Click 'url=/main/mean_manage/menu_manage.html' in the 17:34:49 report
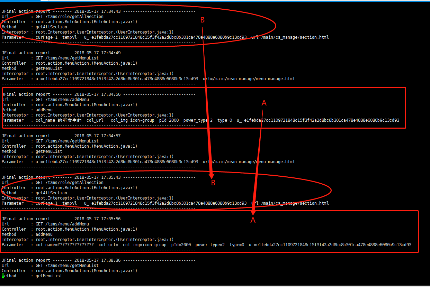 pos(249,79)
